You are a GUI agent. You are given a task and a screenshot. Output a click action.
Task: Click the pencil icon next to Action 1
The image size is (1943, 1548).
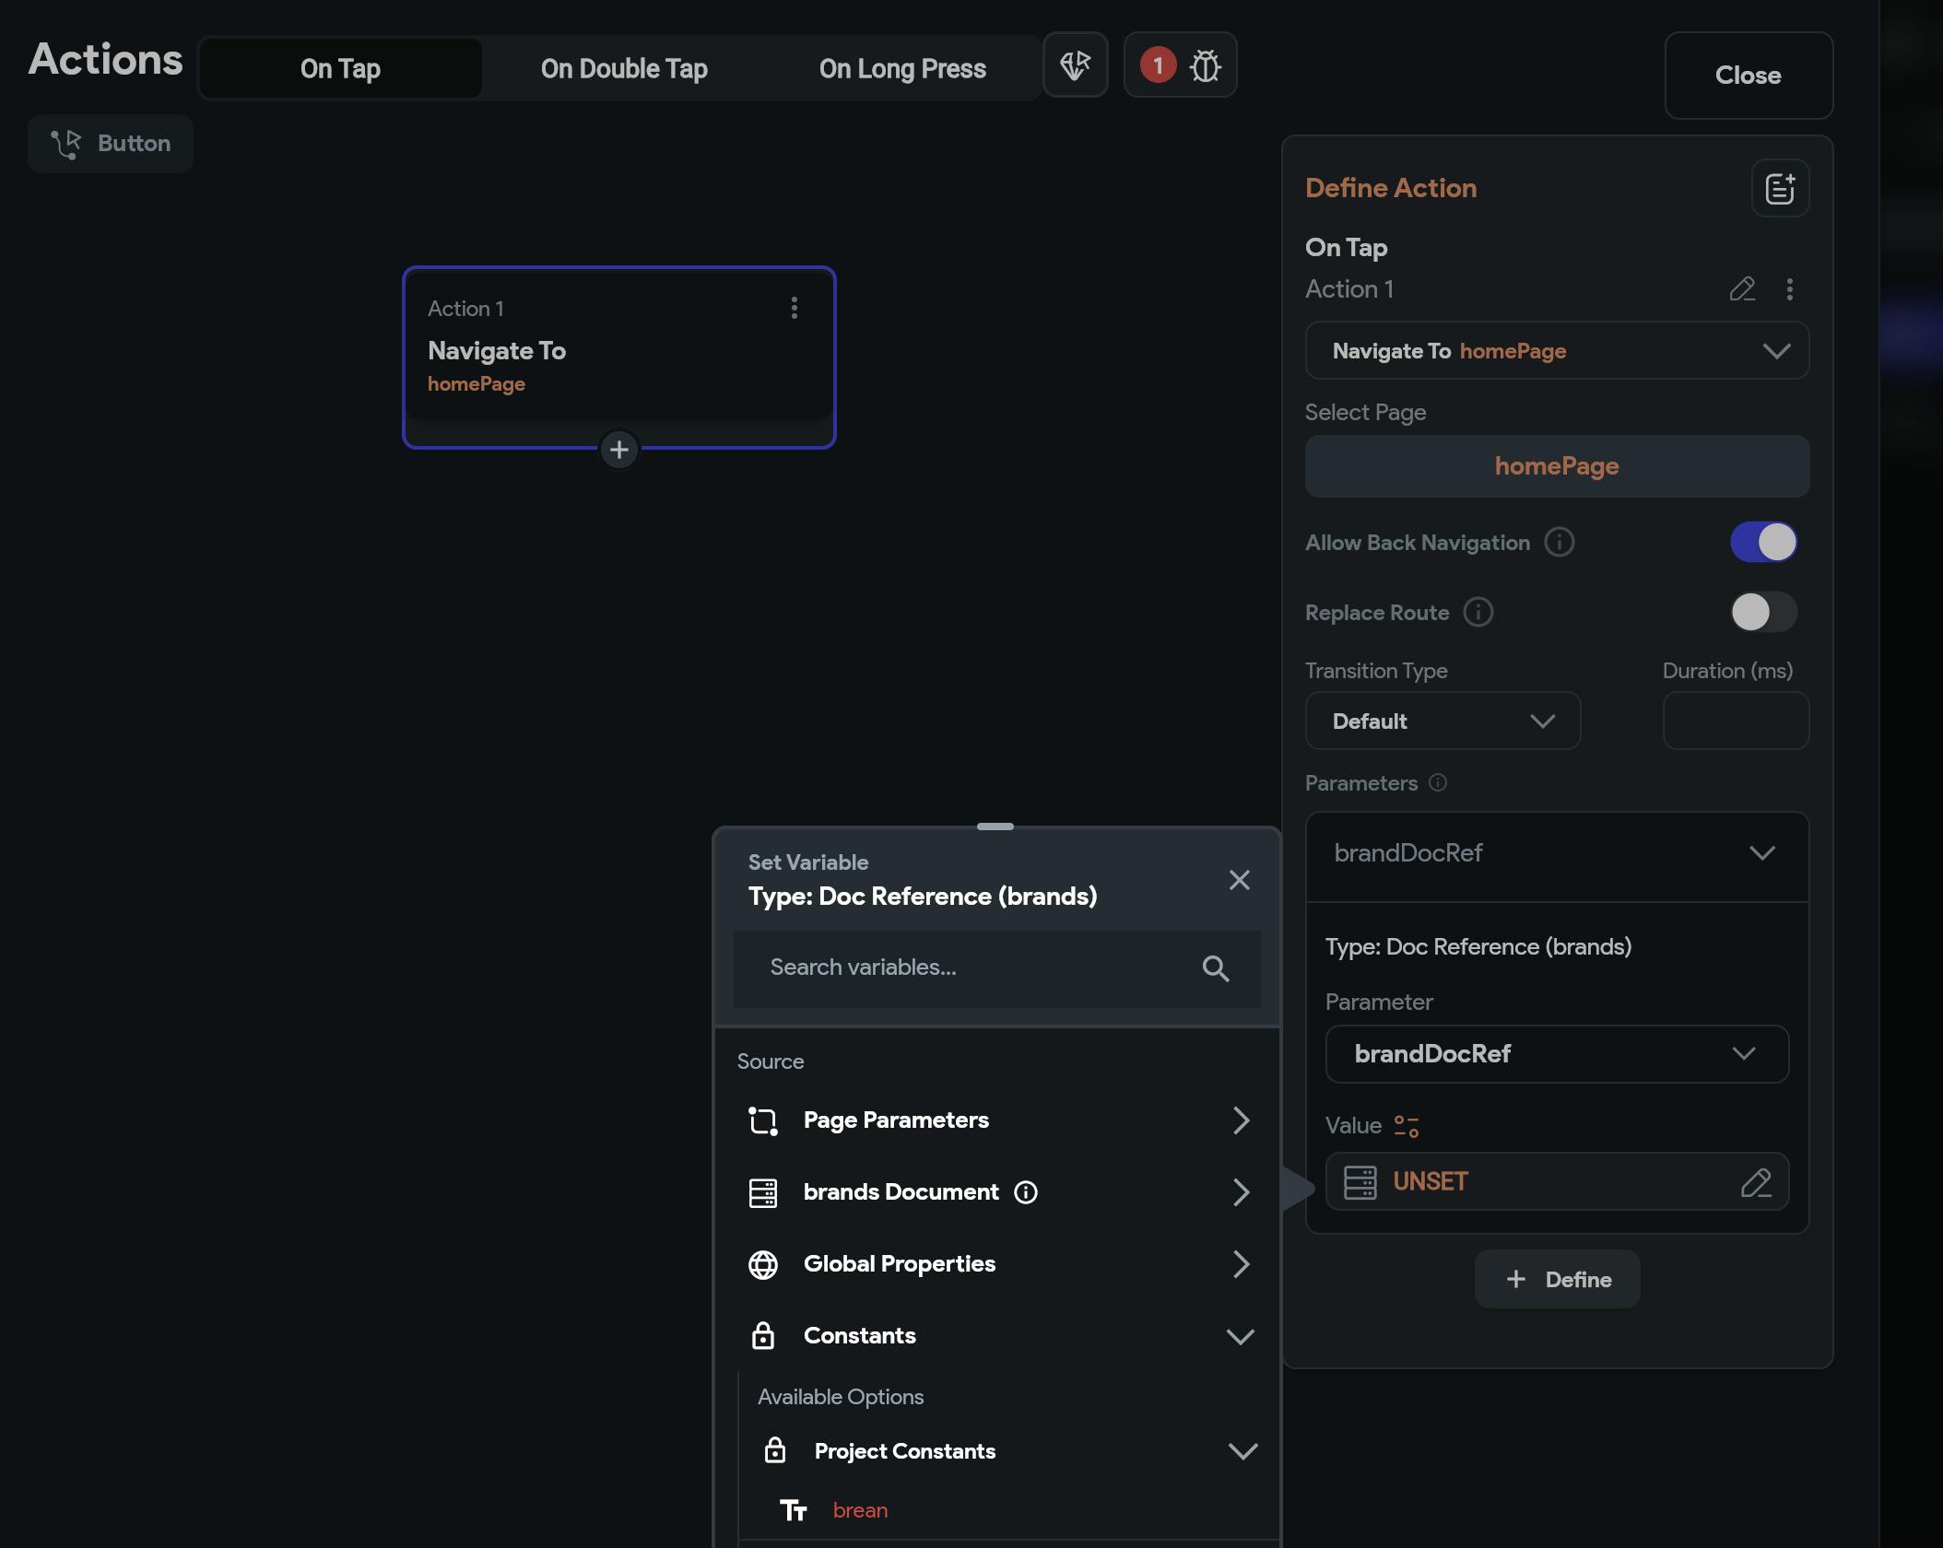pyautogui.click(x=1741, y=289)
